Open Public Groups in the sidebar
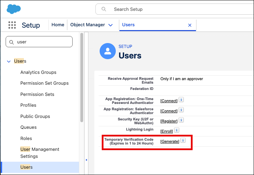The image size is (254, 175). pos(35,116)
